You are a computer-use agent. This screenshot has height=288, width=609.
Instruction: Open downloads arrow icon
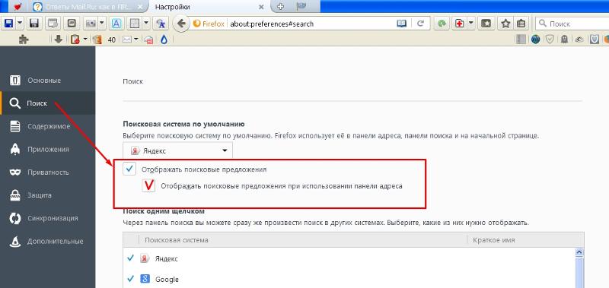click(x=59, y=40)
